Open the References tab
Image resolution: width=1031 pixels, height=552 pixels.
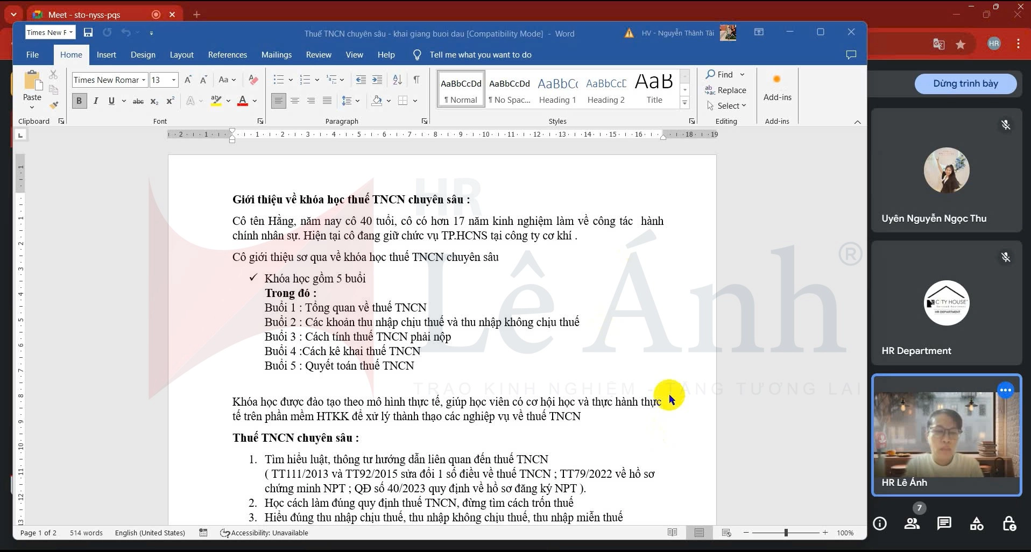pyautogui.click(x=227, y=55)
